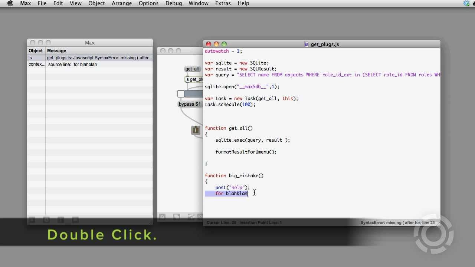Select the Object column header in Max window

pyautogui.click(x=36, y=51)
